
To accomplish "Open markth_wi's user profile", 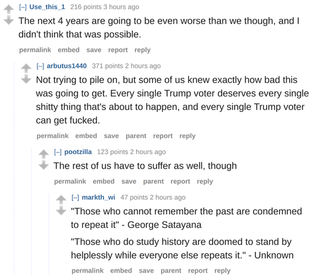I will point(99,197).
